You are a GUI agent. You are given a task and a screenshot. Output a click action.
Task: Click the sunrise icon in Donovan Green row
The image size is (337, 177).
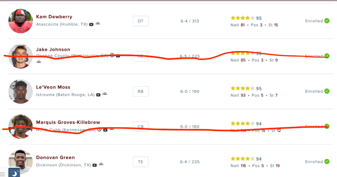(x=101, y=165)
